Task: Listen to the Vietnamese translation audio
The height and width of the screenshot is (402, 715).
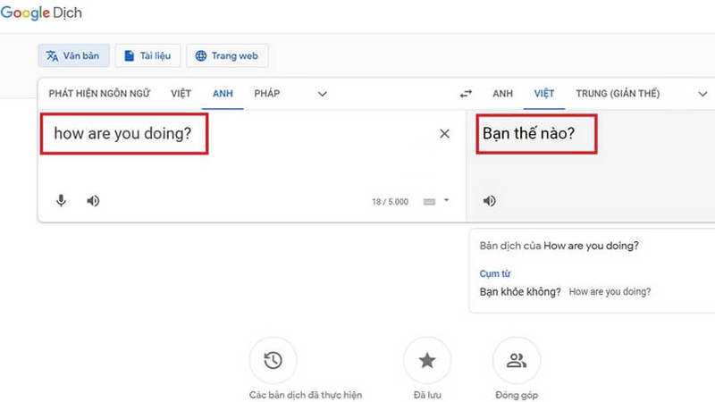Action: point(489,201)
